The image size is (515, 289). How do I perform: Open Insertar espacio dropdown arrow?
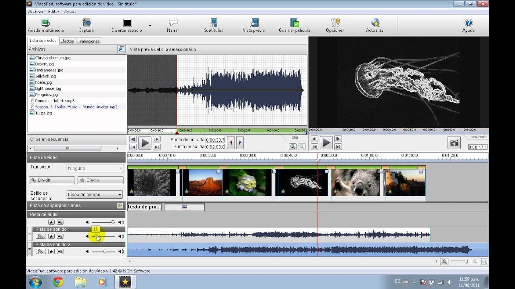(x=150, y=25)
